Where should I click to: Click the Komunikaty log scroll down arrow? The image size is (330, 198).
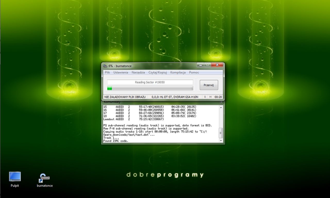pos(221,141)
